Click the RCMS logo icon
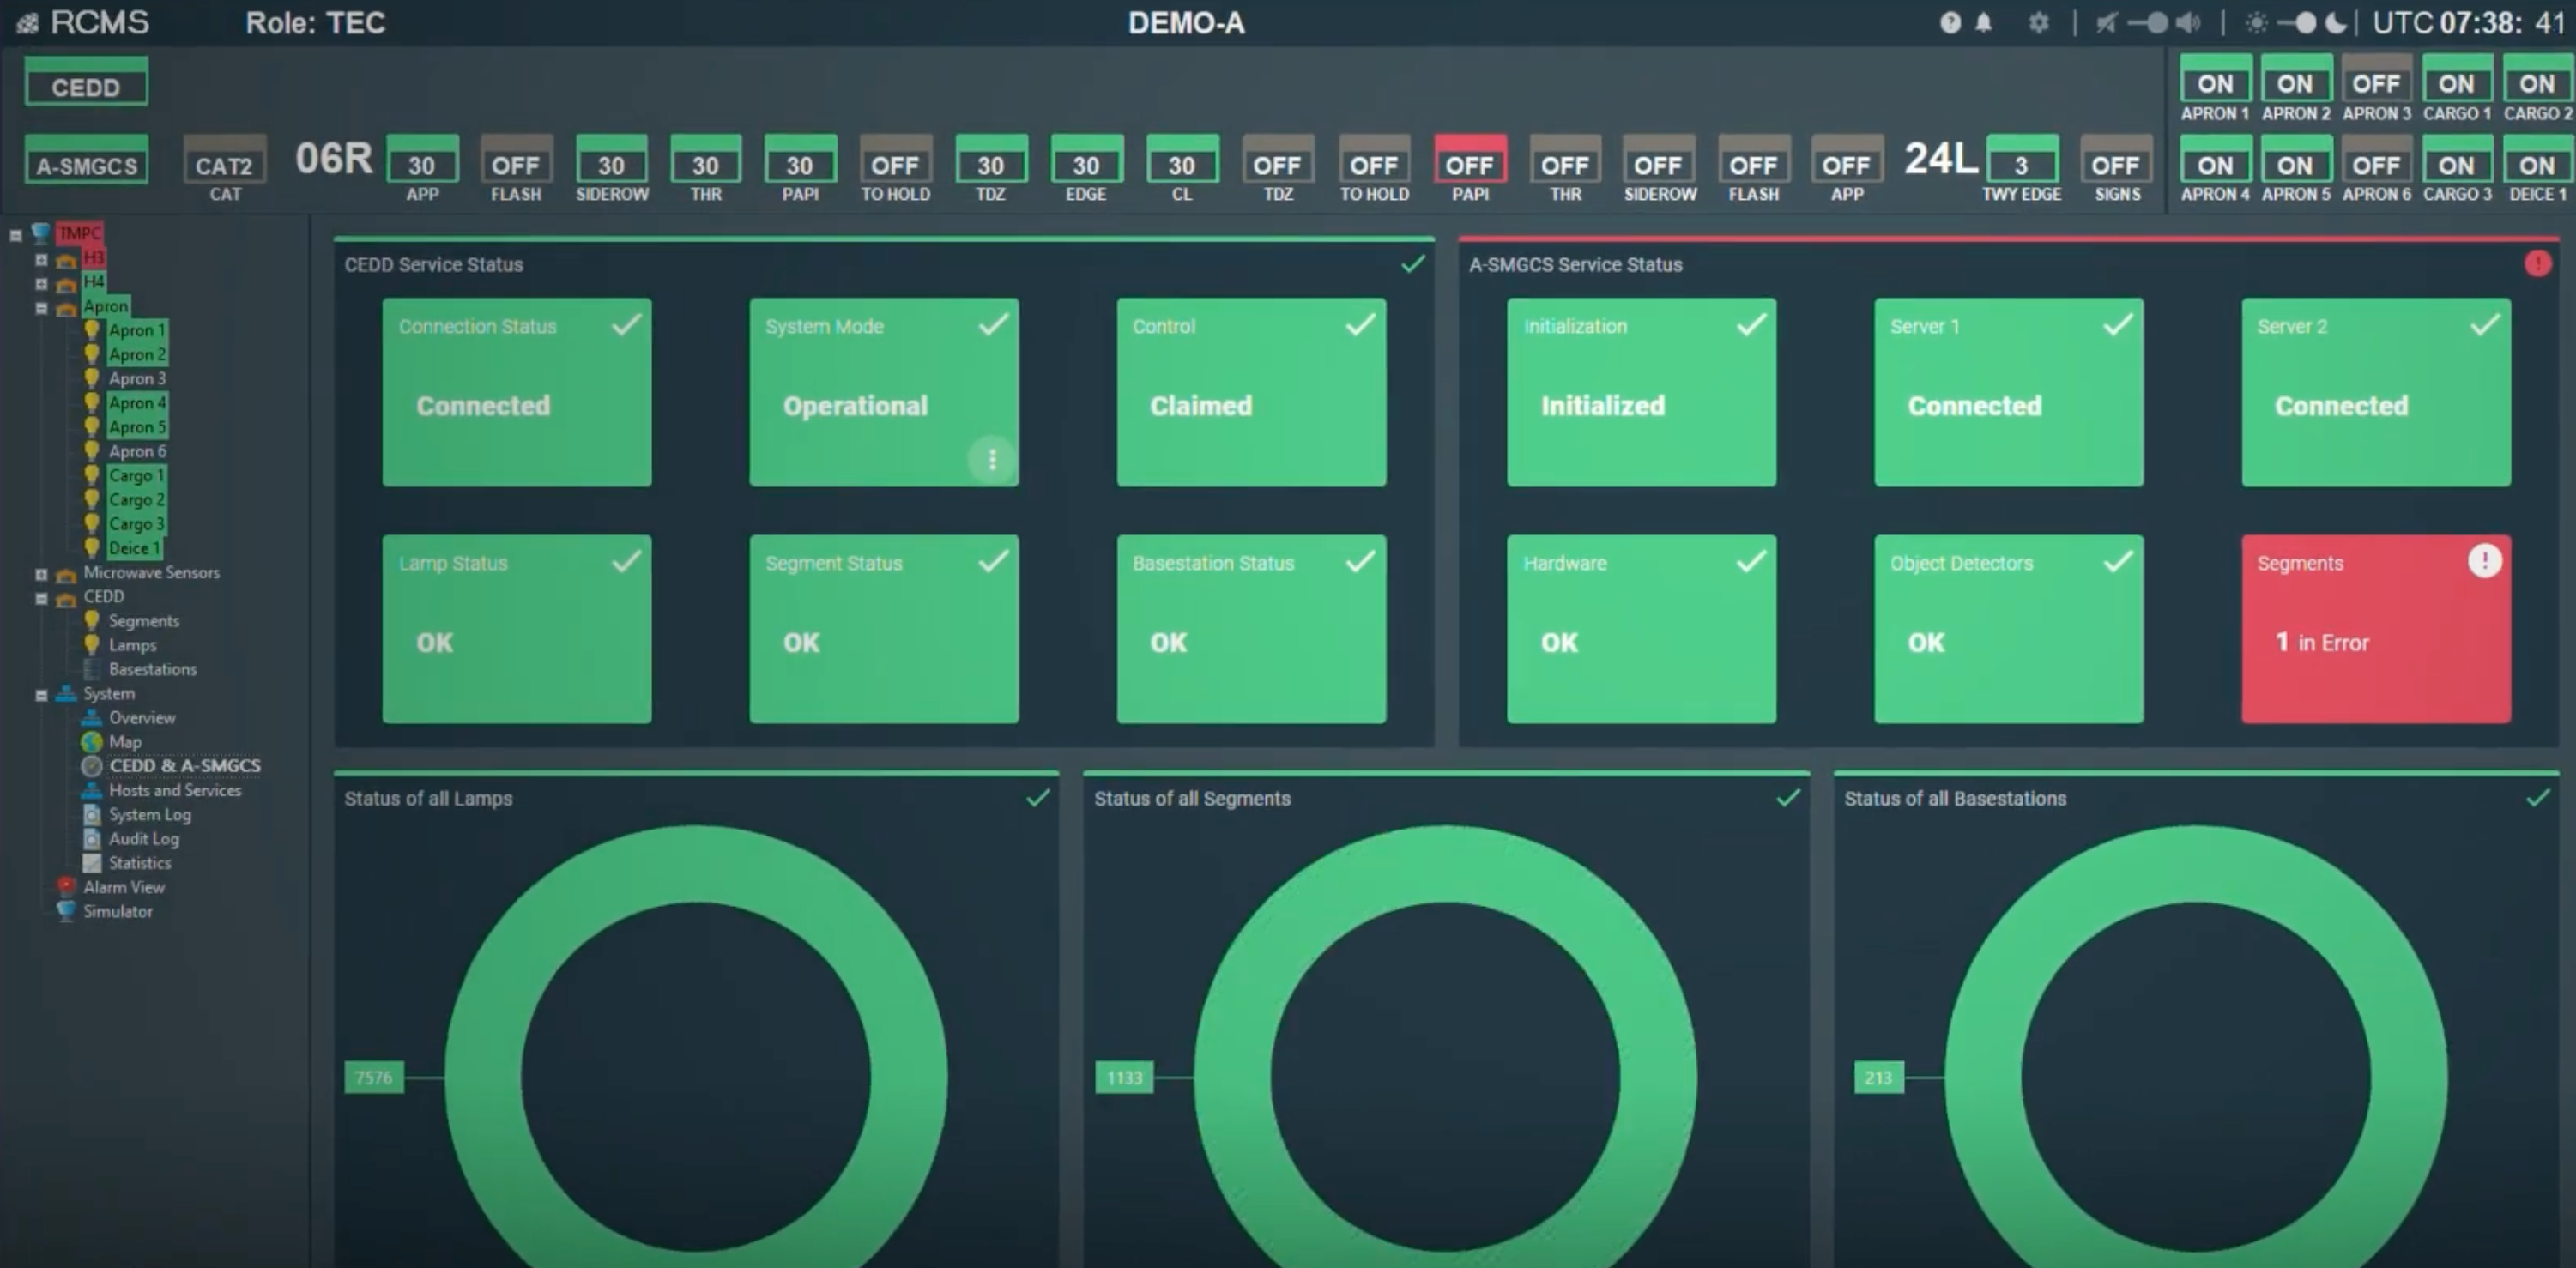The image size is (2576, 1268). [27, 23]
